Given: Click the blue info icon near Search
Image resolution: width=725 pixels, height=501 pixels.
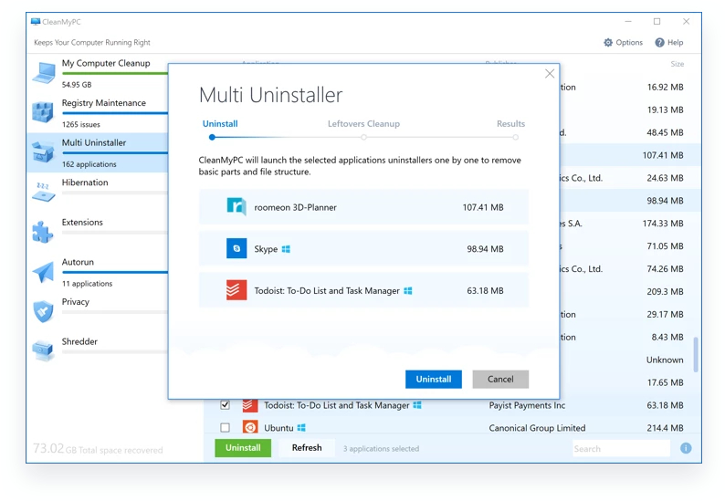Looking at the screenshot, I should click(686, 448).
